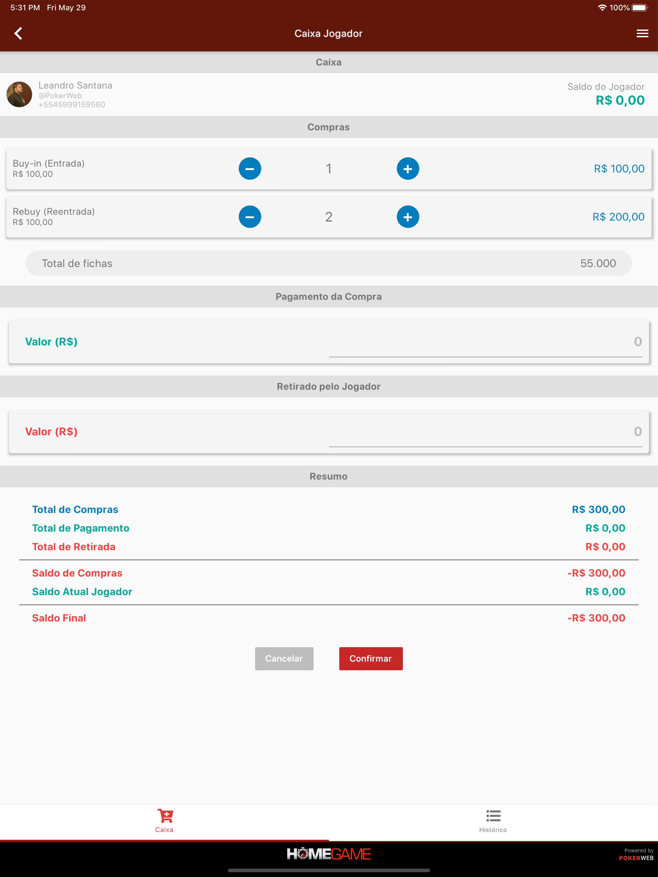The image size is (658, 877).
Task: Decrease Buy-in (Entrada) quantity
Action: coord(250,169)
